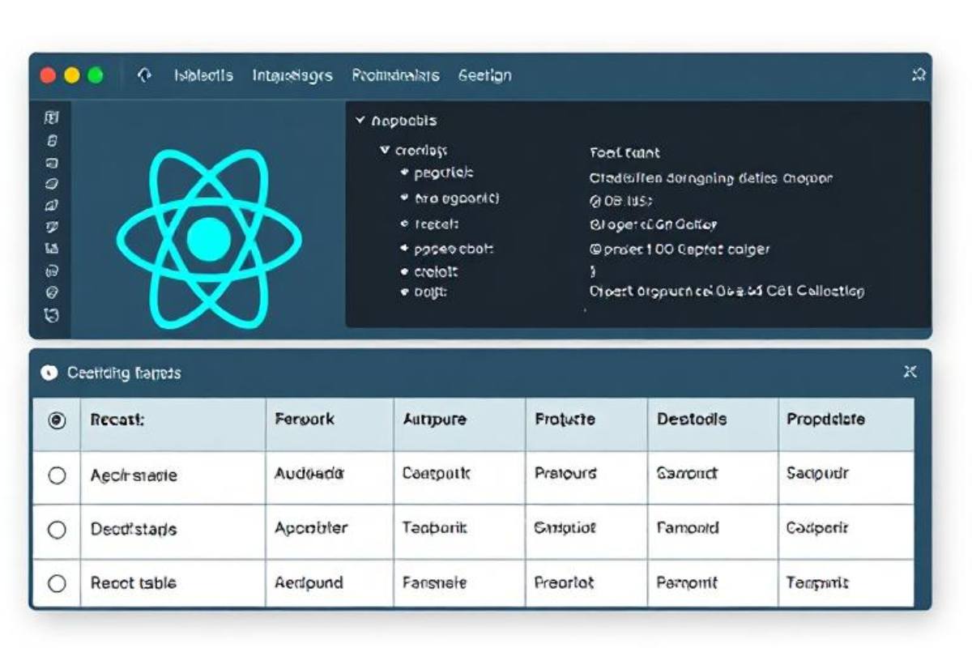Image resolution: width=972 pixels, height=648 pixels.
Task: Click the 'Ferwork' cell in the 'Deodtstads' row
Action: pos(330,531)
